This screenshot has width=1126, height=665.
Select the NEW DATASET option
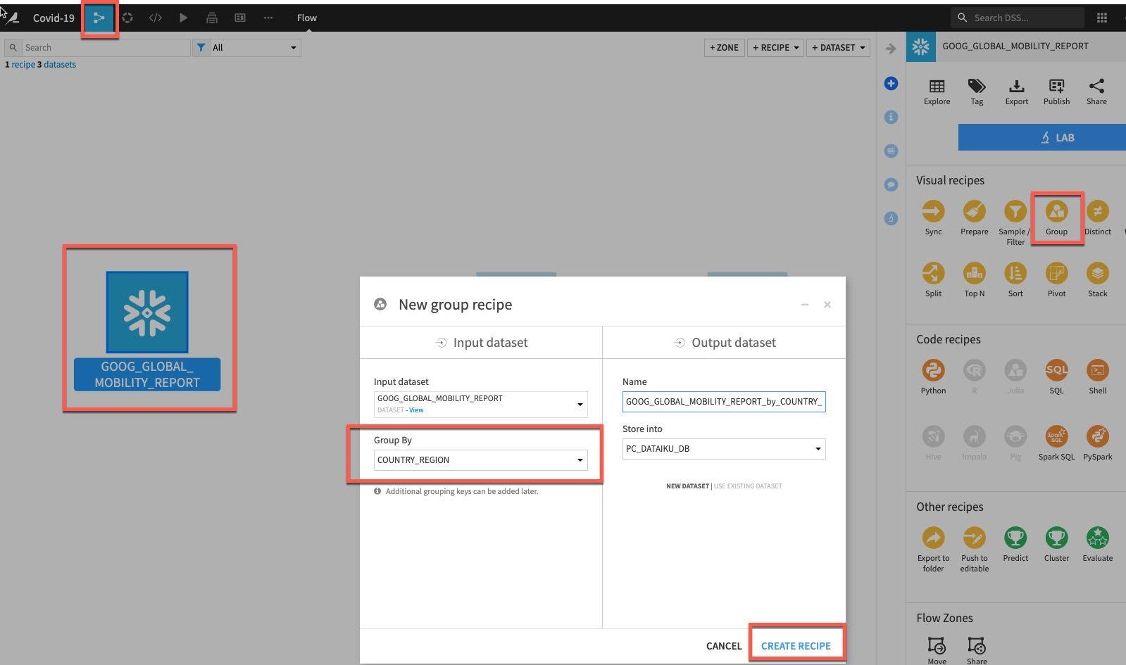coord(687,486)
